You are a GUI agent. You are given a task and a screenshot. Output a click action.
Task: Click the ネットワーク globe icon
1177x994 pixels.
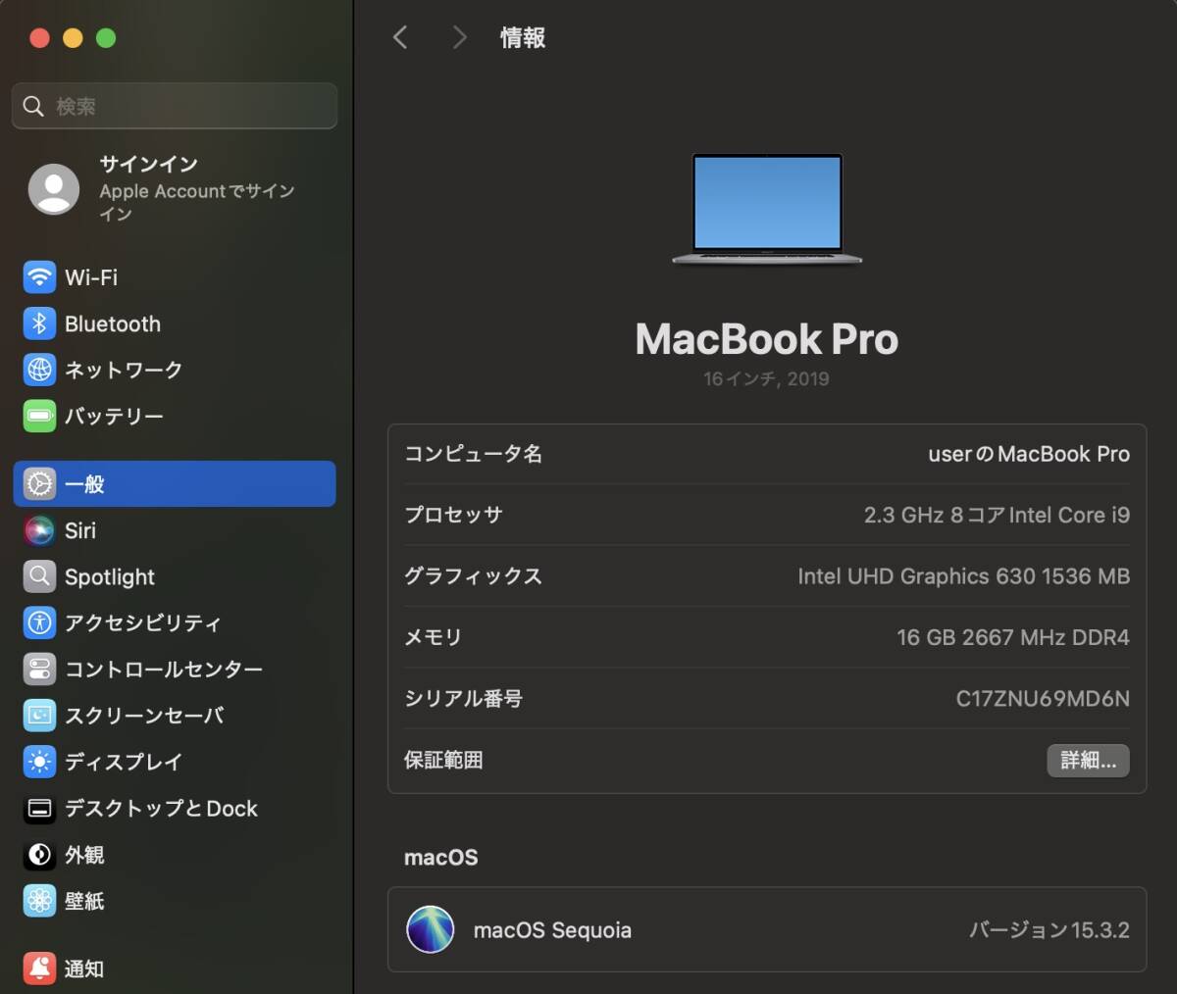39,370
